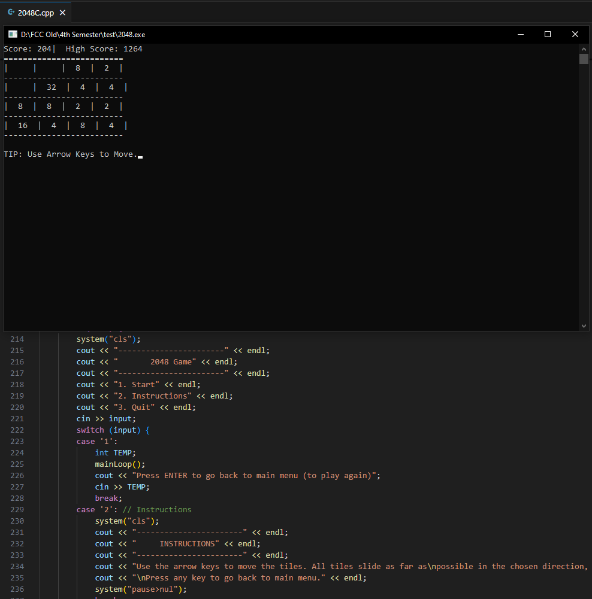Close the 2048.exe console window
Viewport: 592px width, 599px height.
click(575, 34)
